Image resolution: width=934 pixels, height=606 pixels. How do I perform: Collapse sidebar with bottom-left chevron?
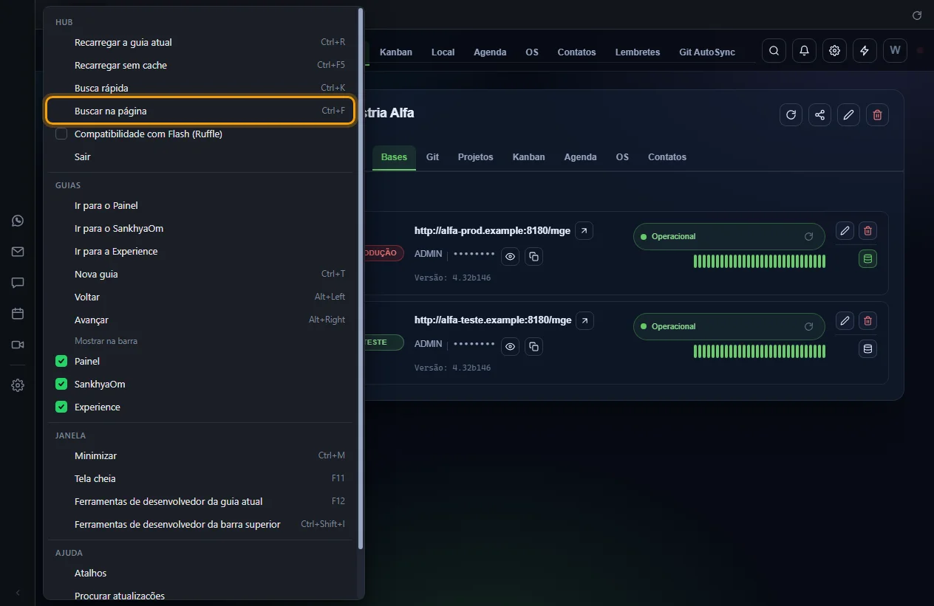point(18,593)
